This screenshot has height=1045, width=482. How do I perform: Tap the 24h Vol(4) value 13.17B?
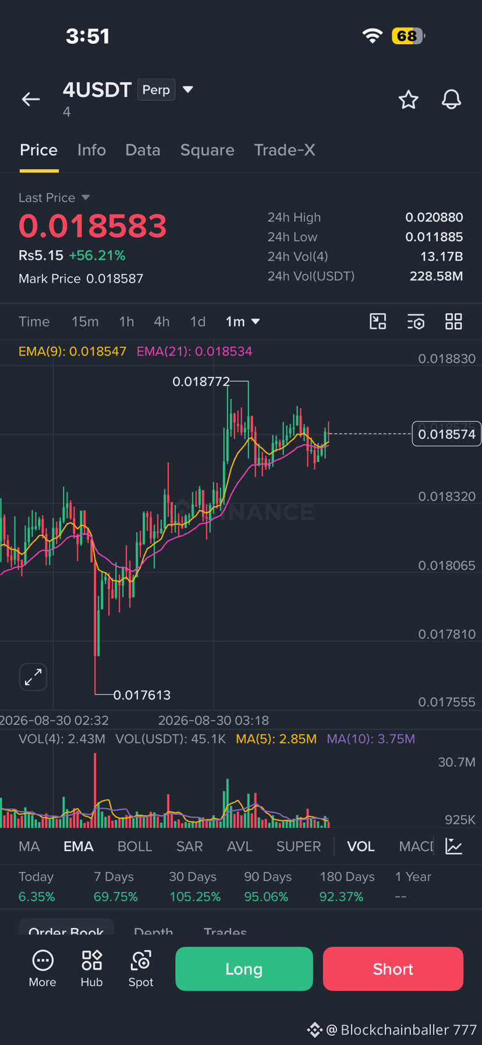coord(441,256)
